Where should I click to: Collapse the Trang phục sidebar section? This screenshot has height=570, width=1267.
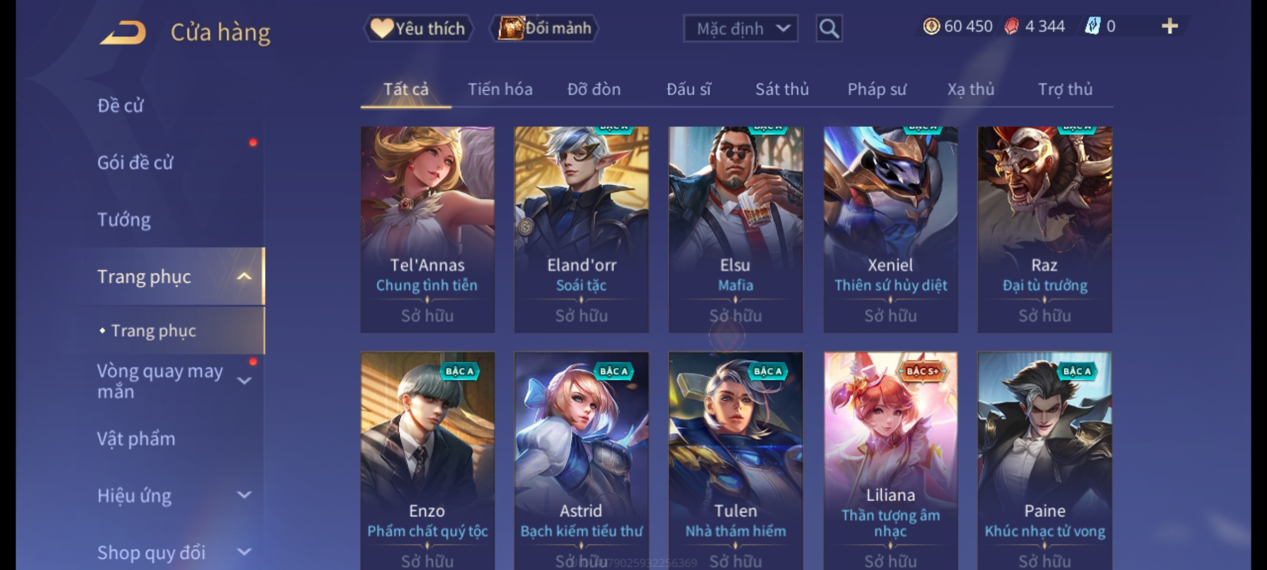coord(244,277)
